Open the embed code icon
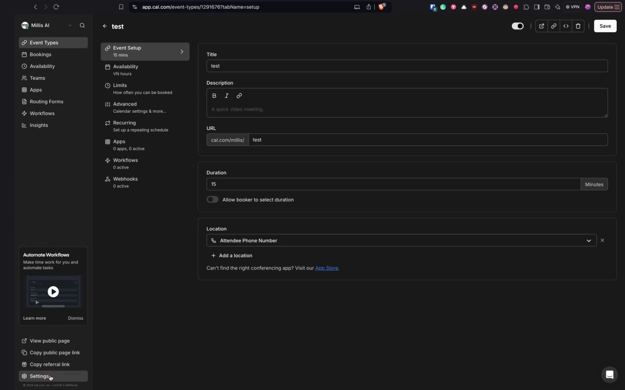The image size is (625, 390). pos(566,26)
